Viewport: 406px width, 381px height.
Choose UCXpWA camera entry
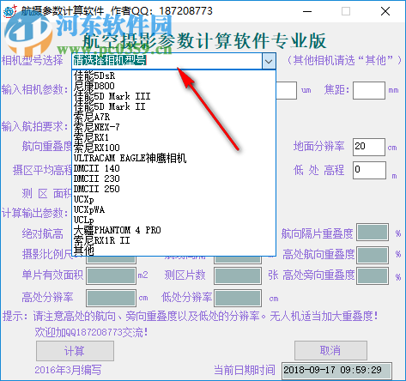tap(173, 209)
